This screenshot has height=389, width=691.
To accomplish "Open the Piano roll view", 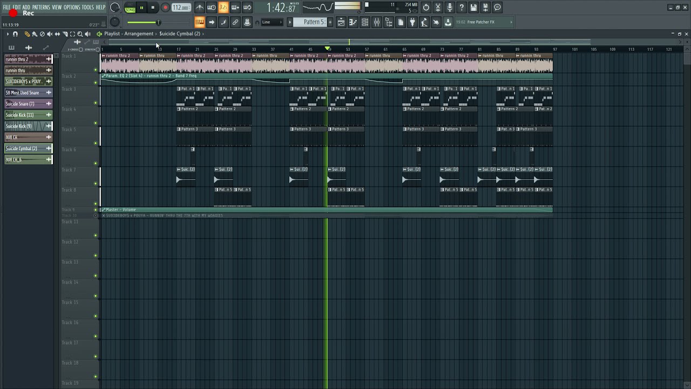I will coord(353,22).
